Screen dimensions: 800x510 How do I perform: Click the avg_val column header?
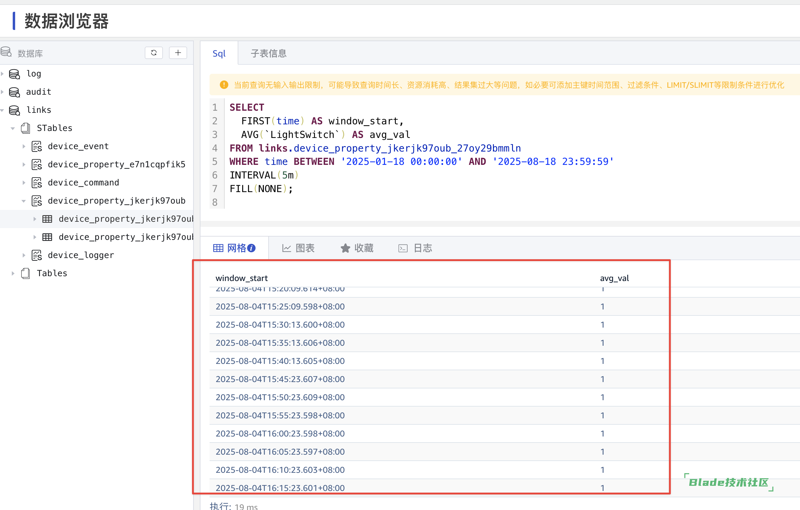tap(614, 278)
